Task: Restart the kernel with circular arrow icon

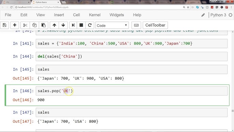Action: point(90,25)
